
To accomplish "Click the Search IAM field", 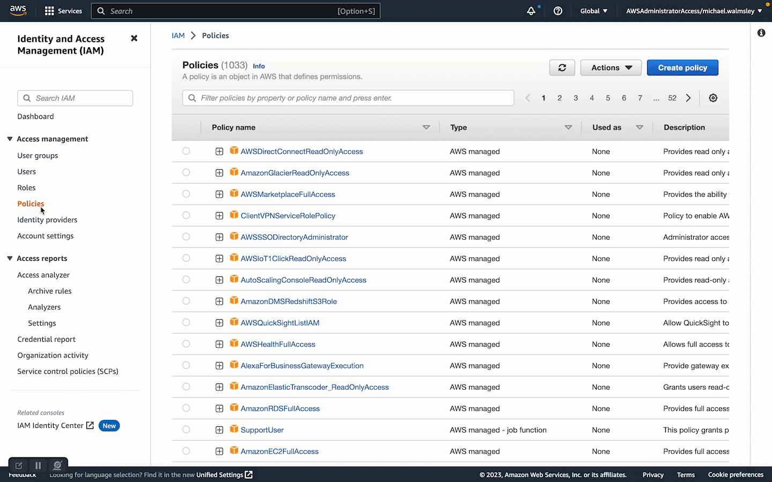I will pyautogui.click(x=75, y=98).
